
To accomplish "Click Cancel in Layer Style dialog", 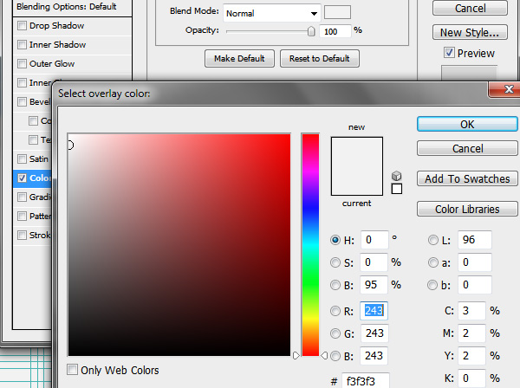I will tap(470, 9).
